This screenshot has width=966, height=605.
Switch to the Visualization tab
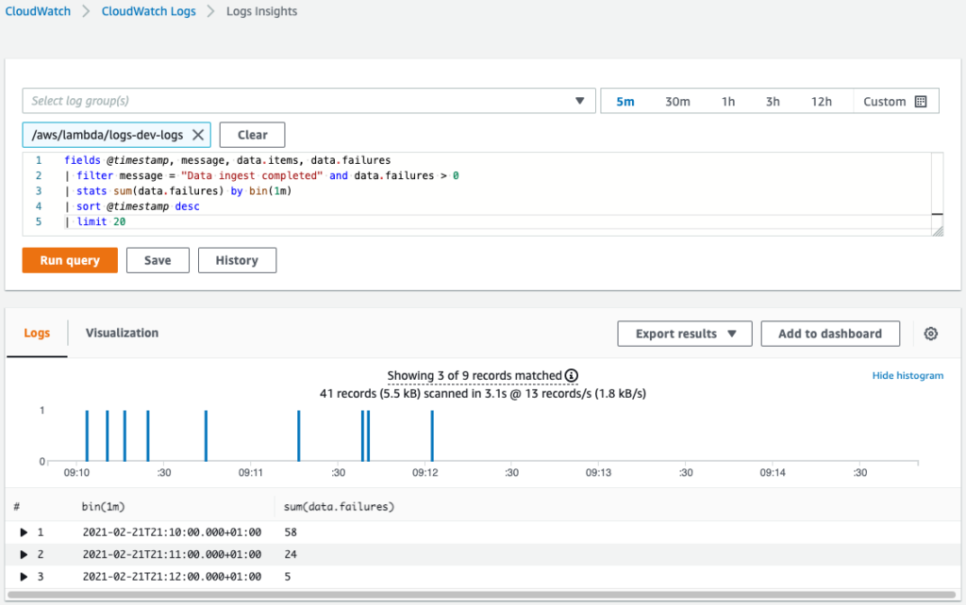click(x=122, y=333)
